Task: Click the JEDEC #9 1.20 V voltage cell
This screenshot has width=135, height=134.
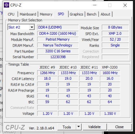Action: (47, 113)
